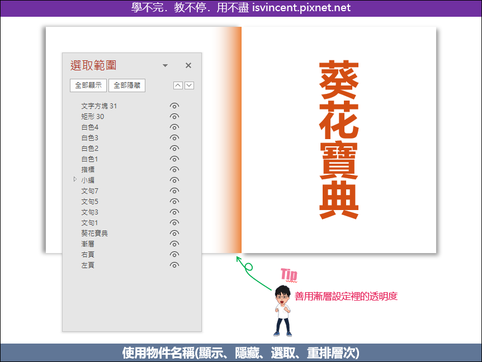
Task: Toggle visibility of 文字方塊 31
Action: pos(174,106)
